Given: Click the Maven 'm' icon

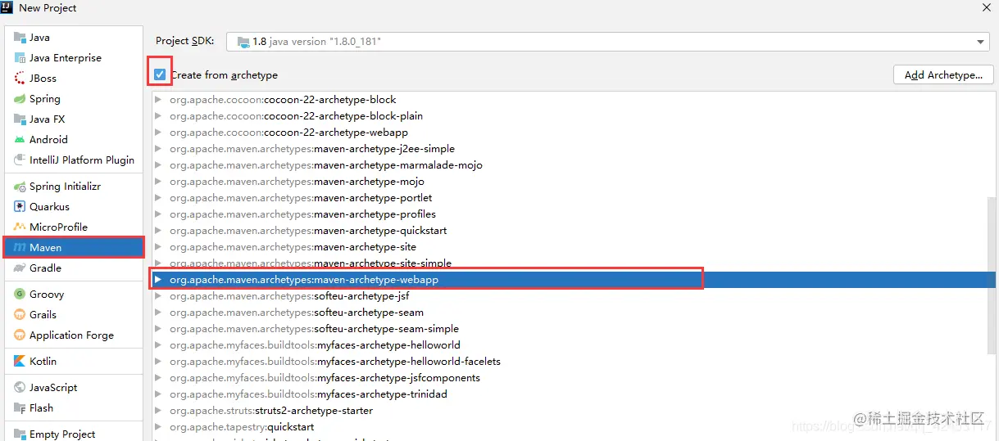Looking at the screenshot, I should click(20, 248).
